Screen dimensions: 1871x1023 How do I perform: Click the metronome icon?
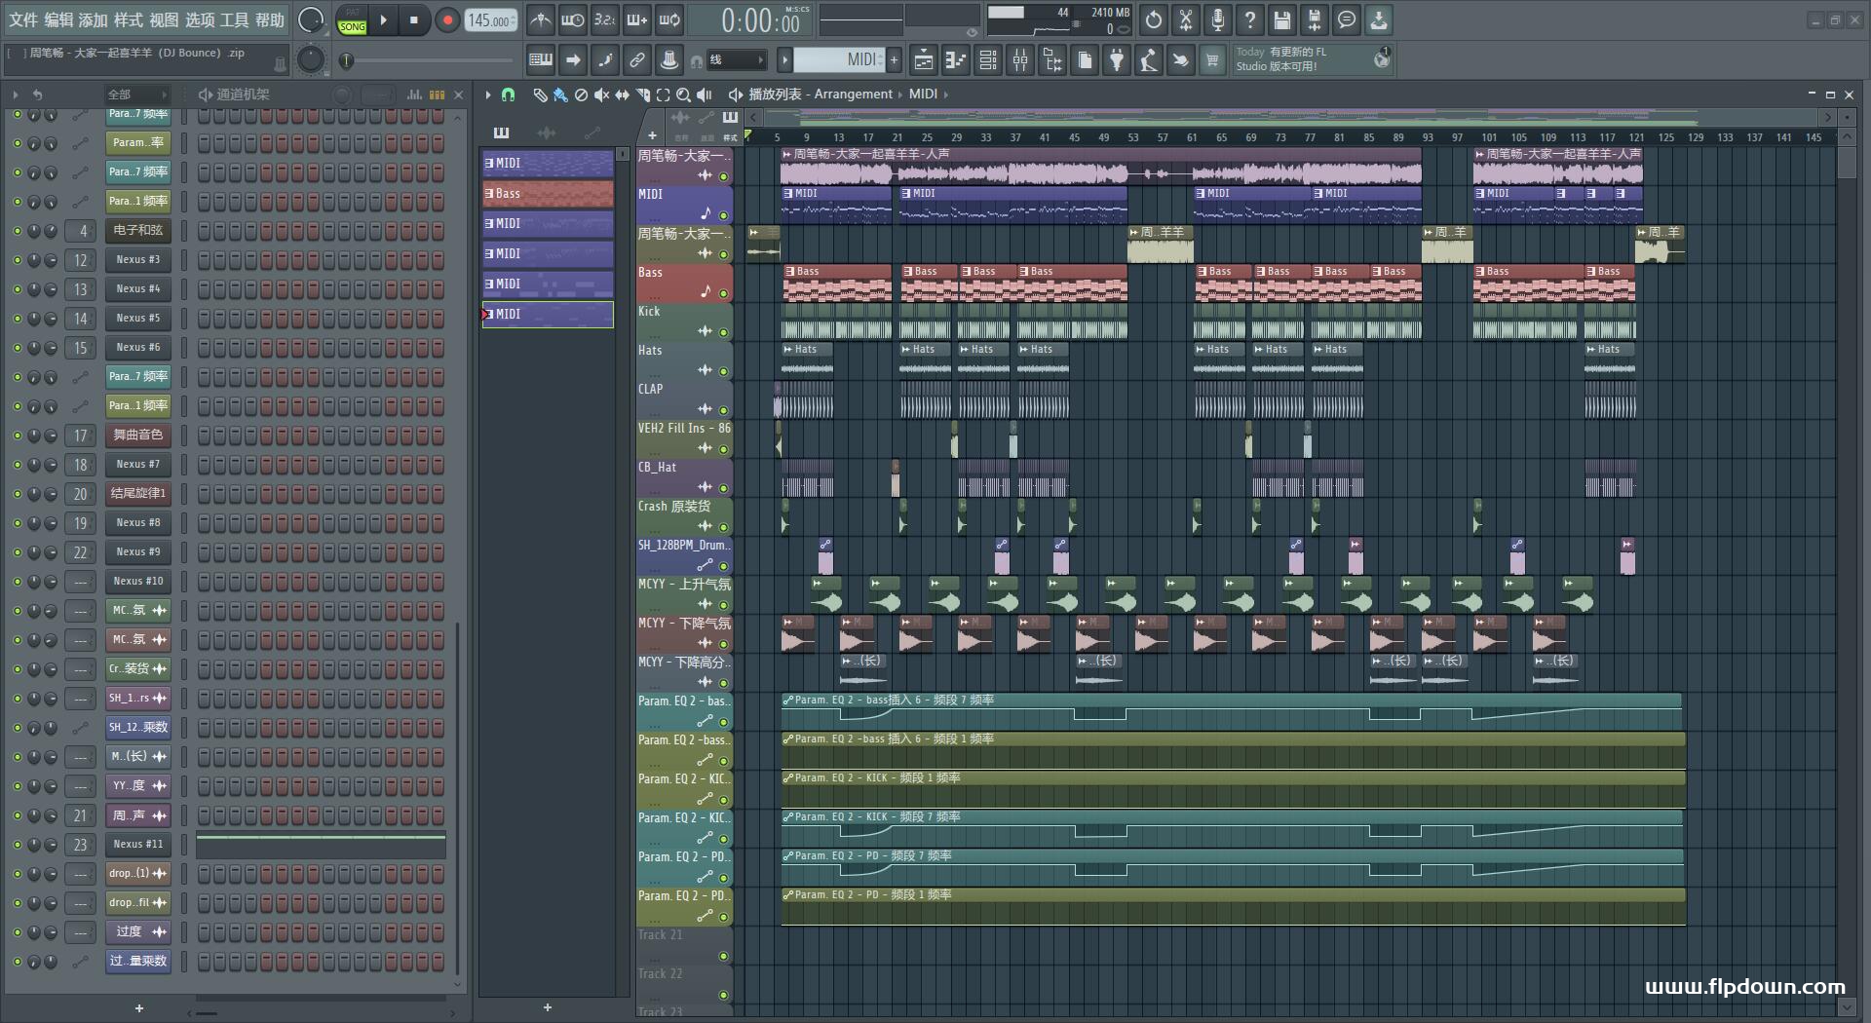click(x=540, y=19)
